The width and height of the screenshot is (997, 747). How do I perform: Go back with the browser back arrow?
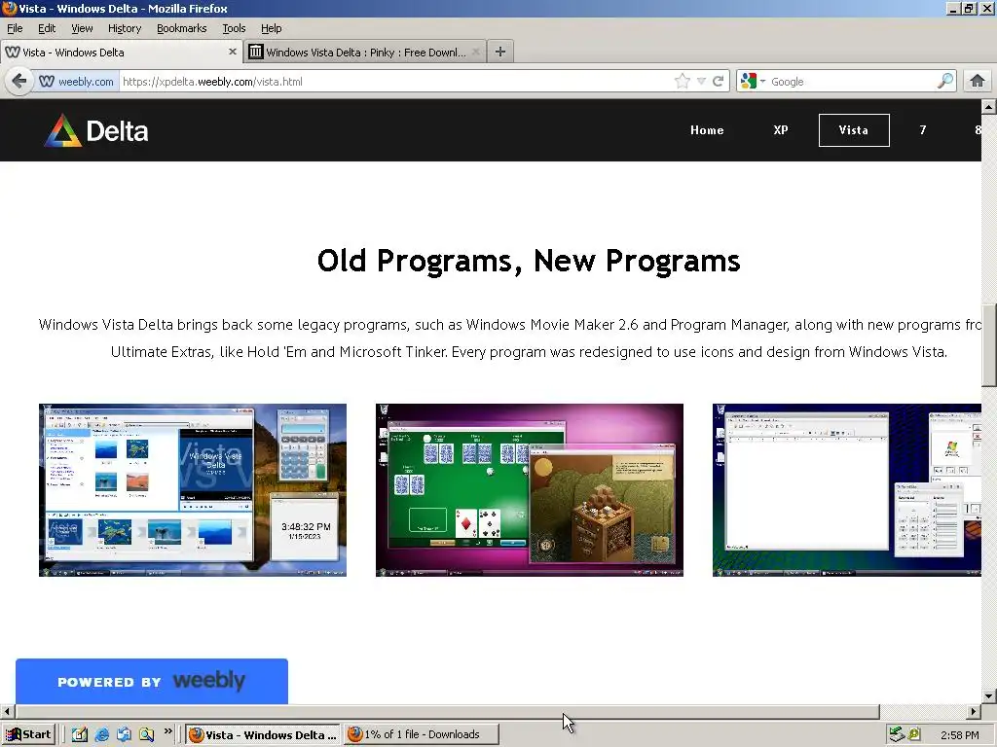tap(19, 82)
